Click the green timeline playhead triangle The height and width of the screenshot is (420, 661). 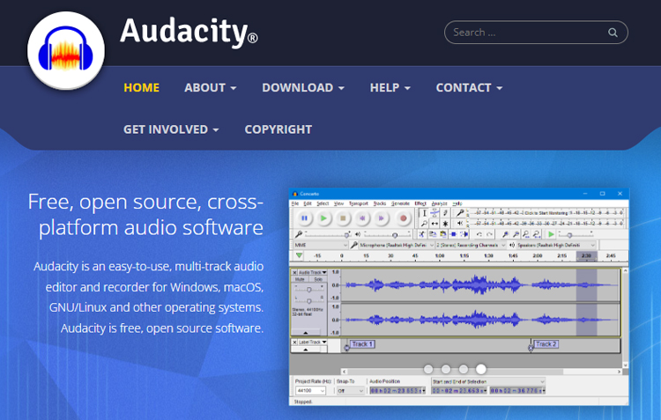pyautogui.click(x=299, y=255)
